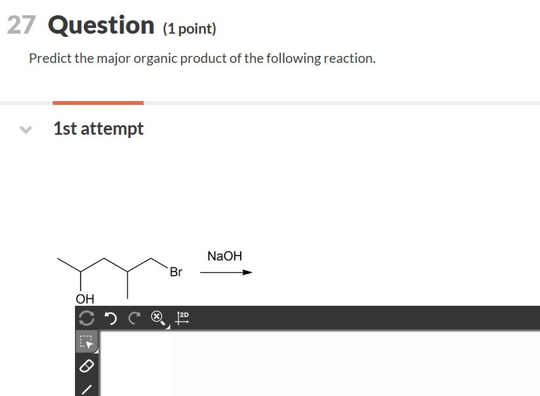Click the zoom reset magnifier icon

(156, 317)
